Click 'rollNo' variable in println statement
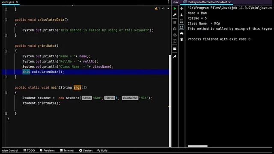 [x=89, y=62]
